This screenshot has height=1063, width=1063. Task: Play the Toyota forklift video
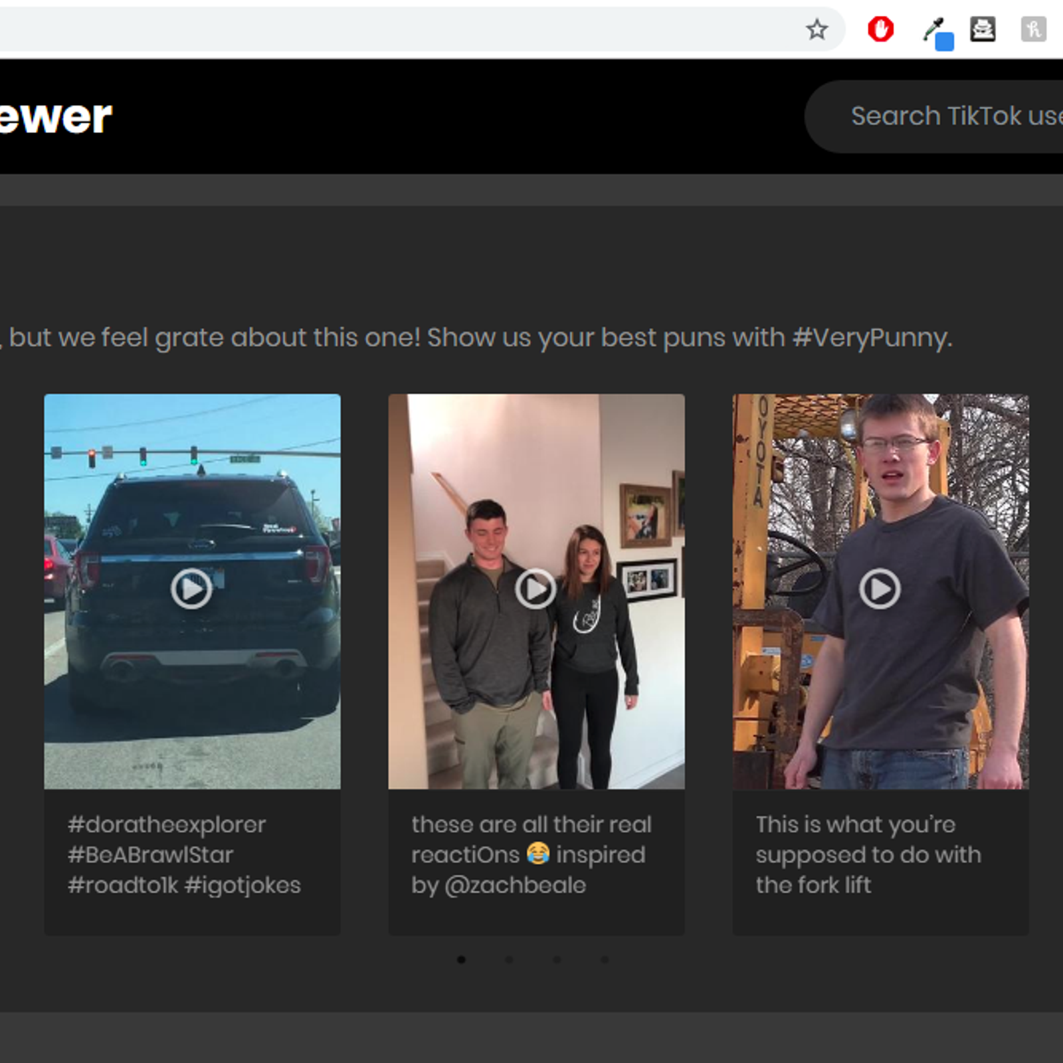(x=880, y=589)
